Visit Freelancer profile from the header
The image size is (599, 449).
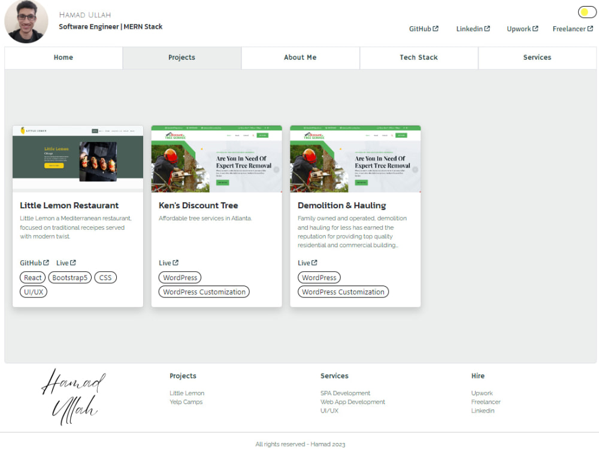coord(573,28)
